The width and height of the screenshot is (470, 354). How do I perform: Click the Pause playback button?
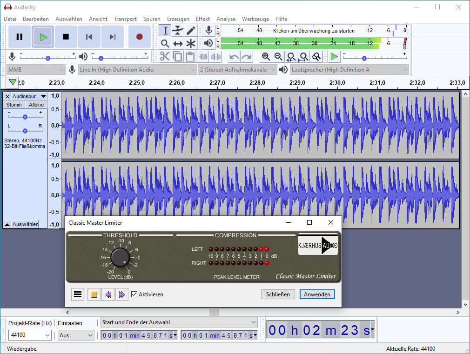(20, 37)
